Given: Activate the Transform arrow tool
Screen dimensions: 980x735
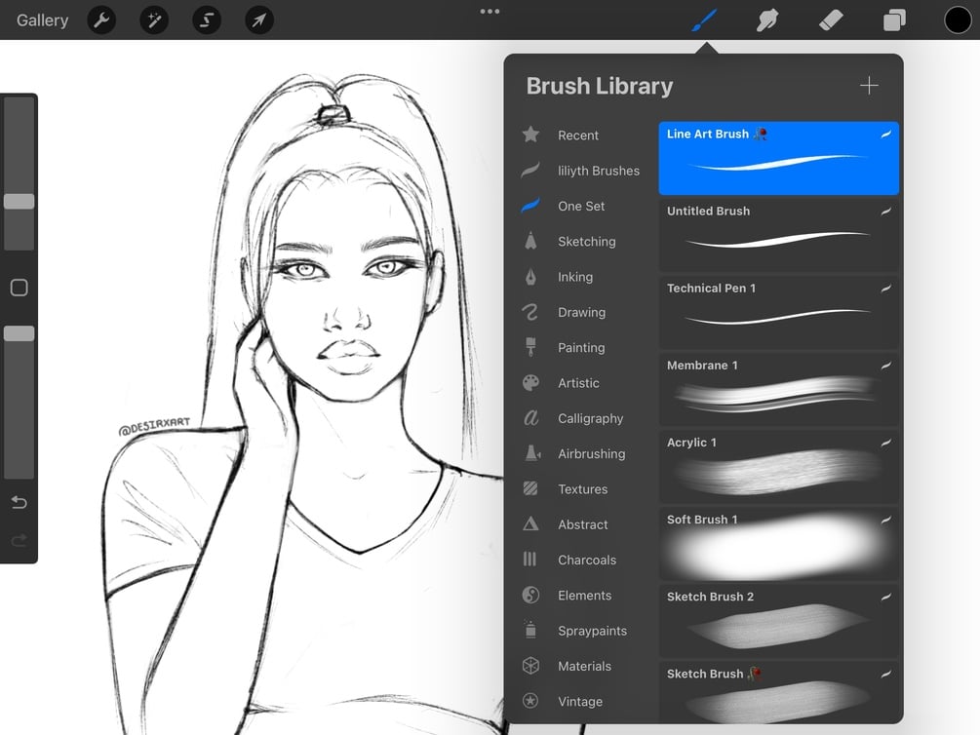Looking at the screenshot, I should (x=259, y=19).
